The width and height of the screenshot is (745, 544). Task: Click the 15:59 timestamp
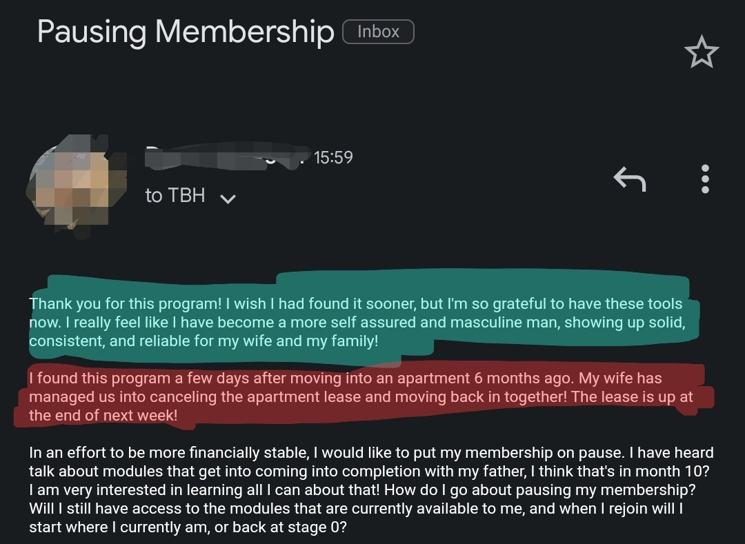click(x=333, y=158)
